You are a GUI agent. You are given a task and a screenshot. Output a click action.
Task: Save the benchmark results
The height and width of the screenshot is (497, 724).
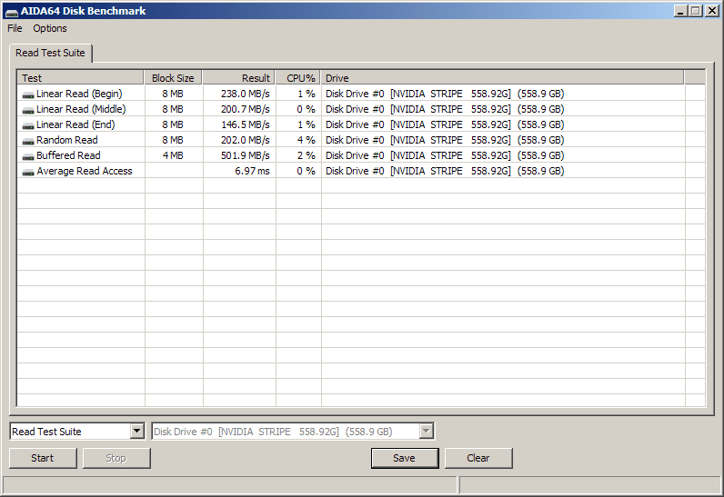[405, 458]
